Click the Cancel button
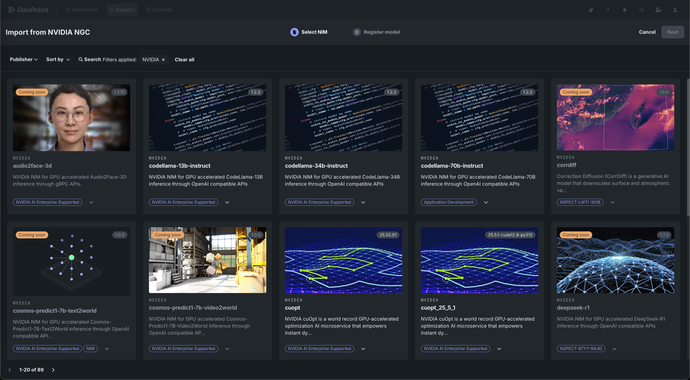Screen dimensions: 690x380 [647, 32]
